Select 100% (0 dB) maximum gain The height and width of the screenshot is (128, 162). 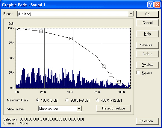[x=38, y=100]
